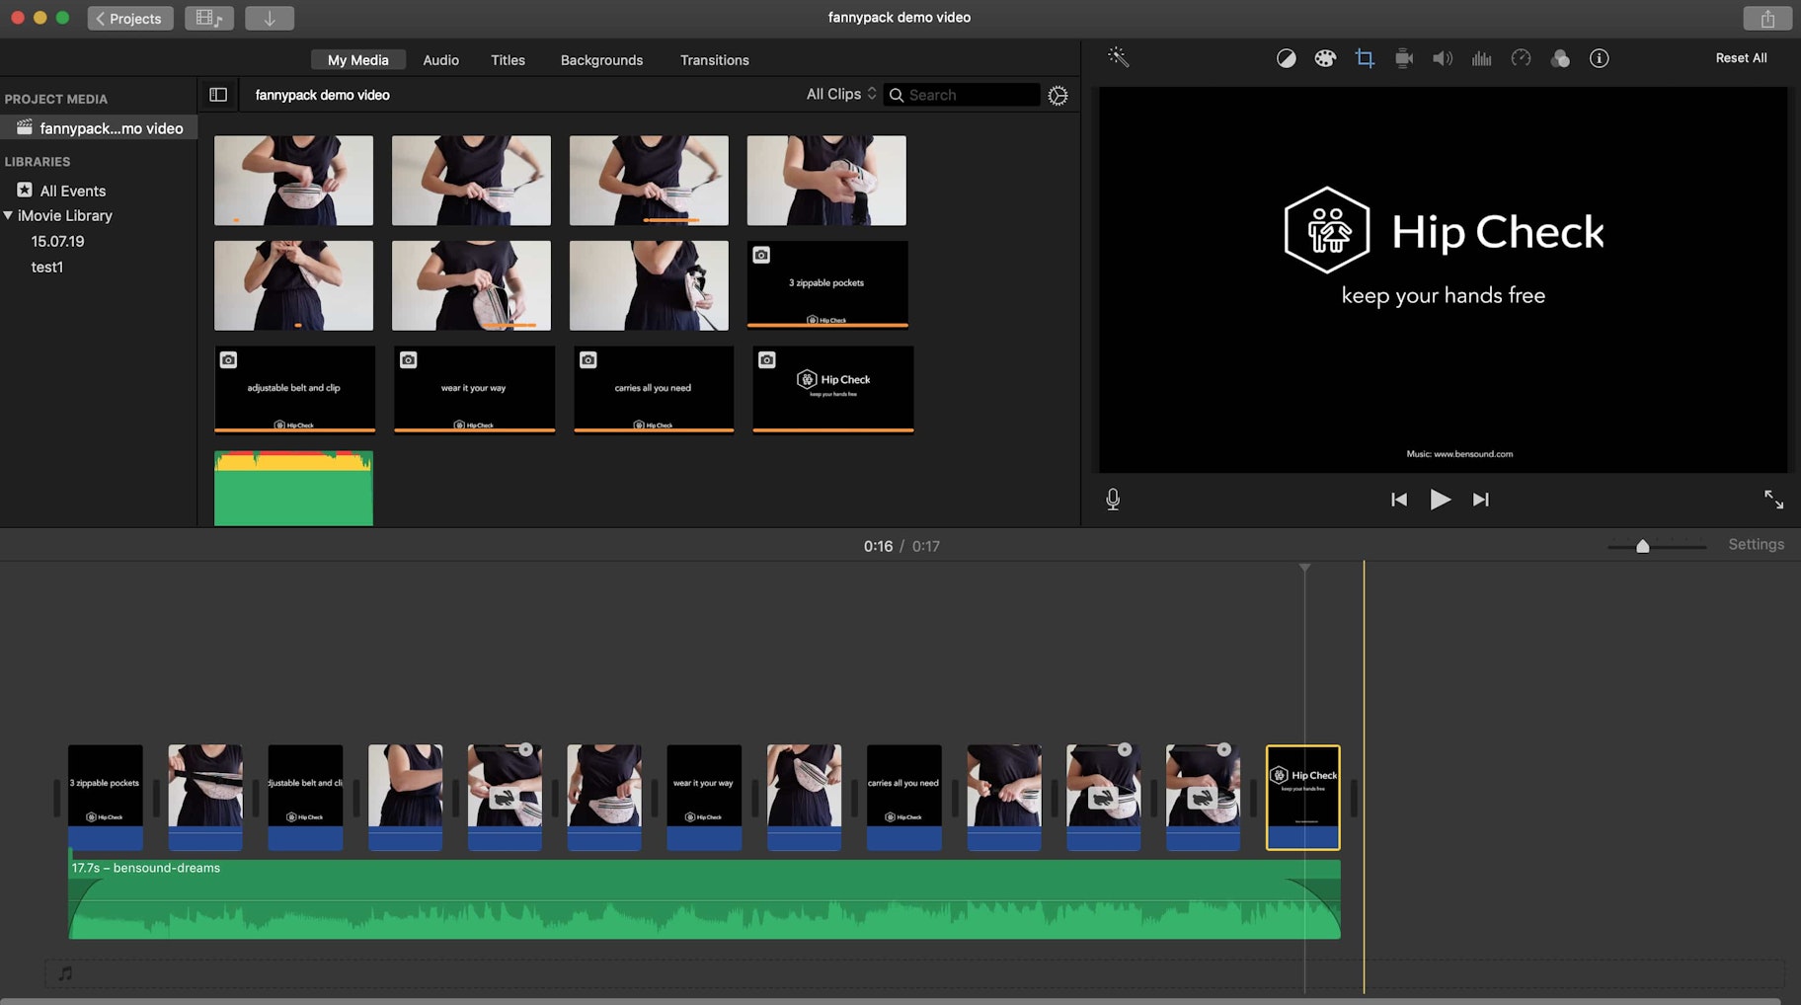Open noise reduction and equalizer tool
This screenshot has width=1801, height=1005.
tap(1481, 58)
